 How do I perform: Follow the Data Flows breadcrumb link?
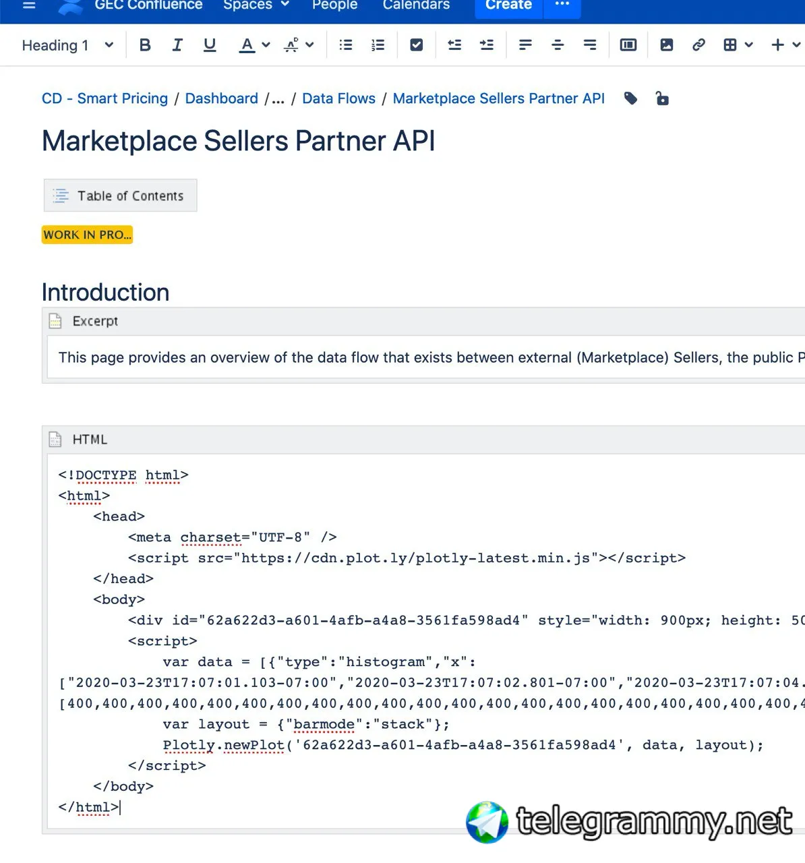339,98
